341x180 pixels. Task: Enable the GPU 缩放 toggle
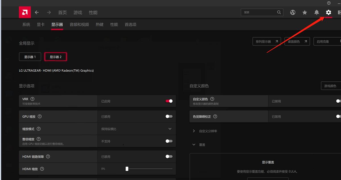(x=169, y=116)
